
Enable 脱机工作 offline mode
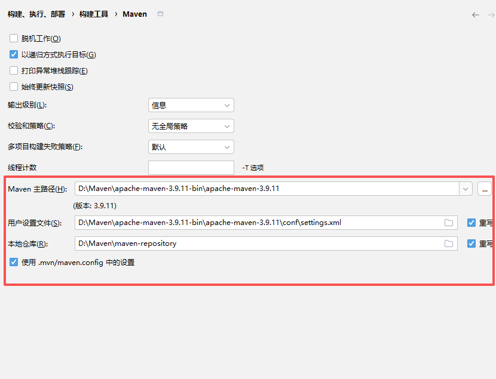pyautogui.click(x=13, y=38)
